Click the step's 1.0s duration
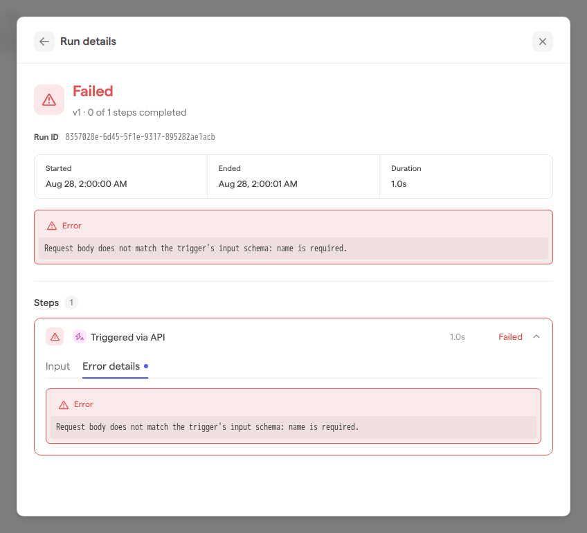Viewport: 587px width, 533px height. click(458, 337)
